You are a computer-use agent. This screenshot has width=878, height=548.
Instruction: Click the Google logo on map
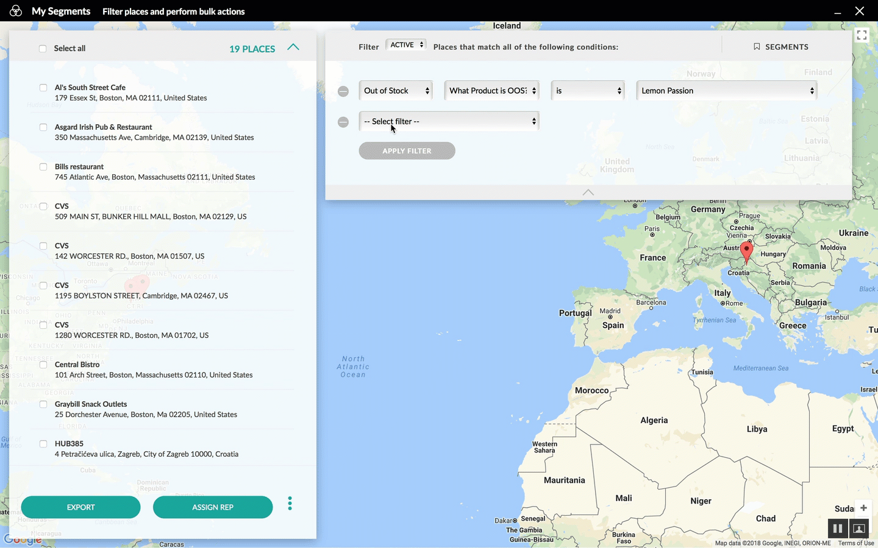tap(23, 539)
